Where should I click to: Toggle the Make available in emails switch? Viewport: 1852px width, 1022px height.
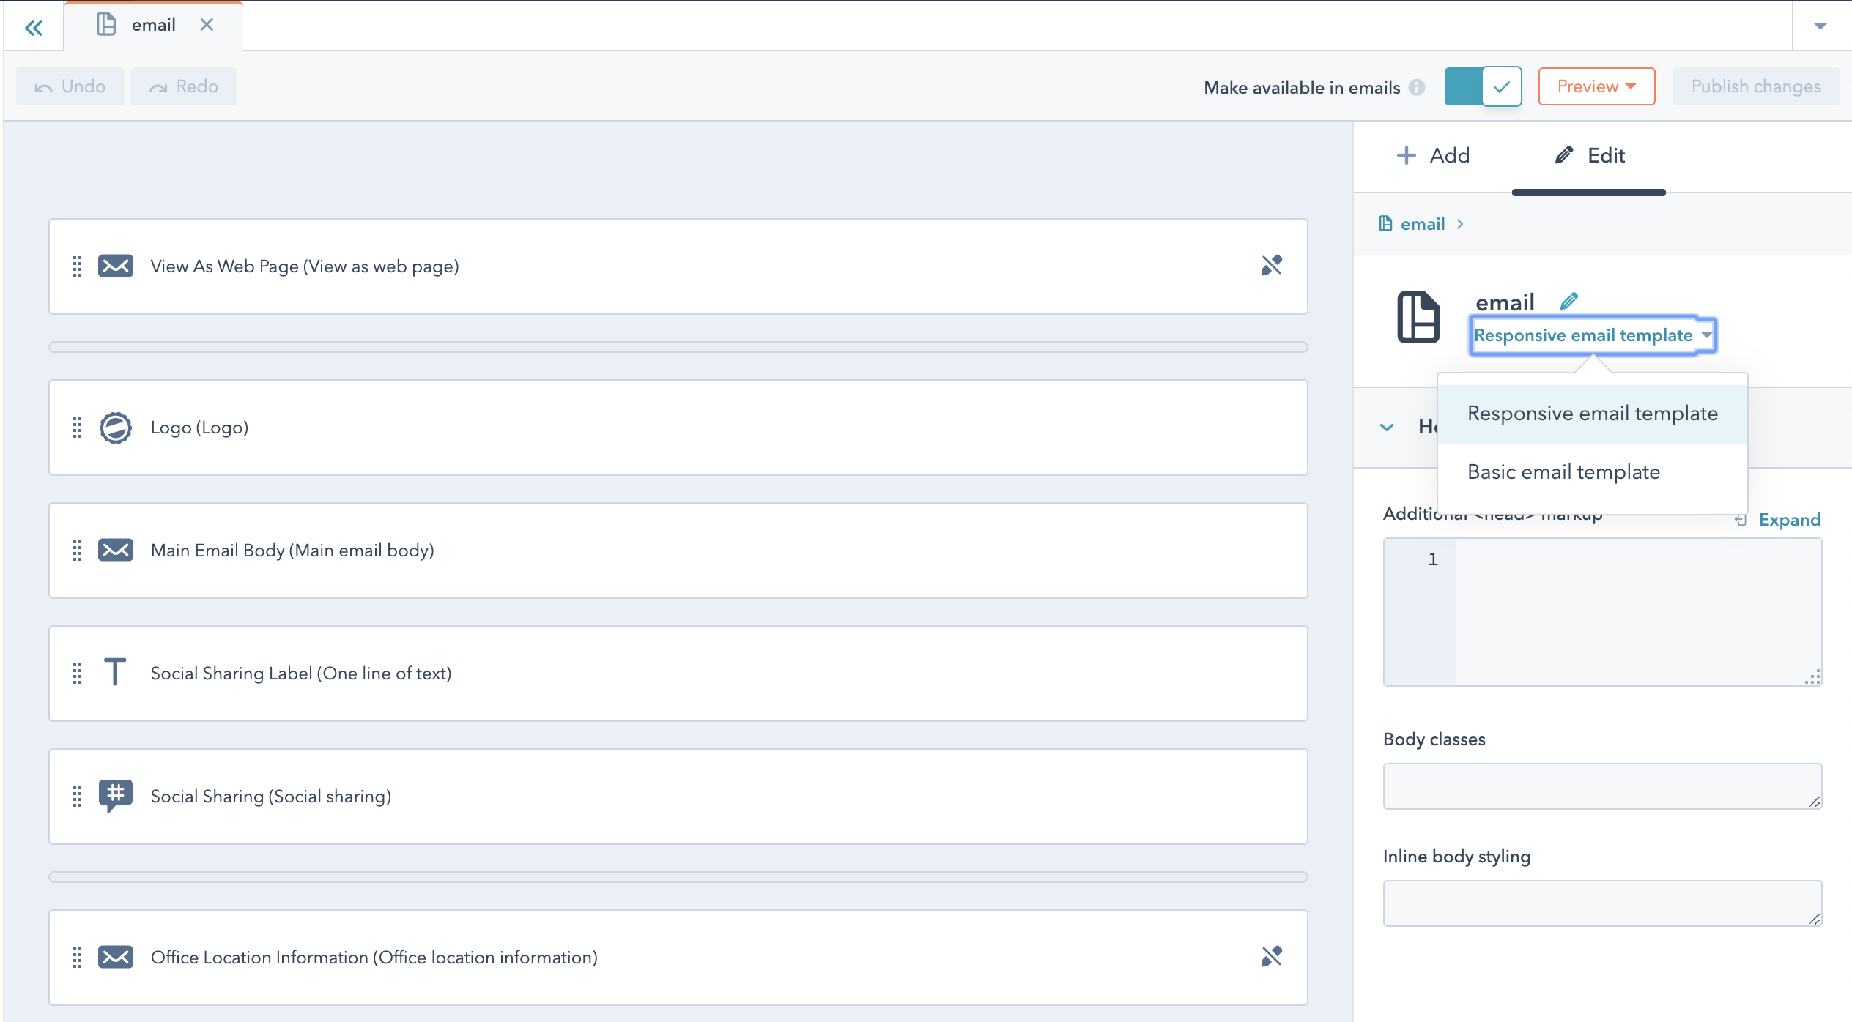click(1482, 87)
